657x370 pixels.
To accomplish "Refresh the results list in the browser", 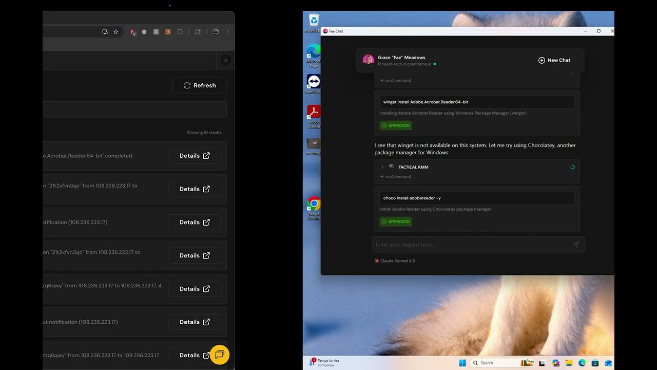I will click(200, 85).
